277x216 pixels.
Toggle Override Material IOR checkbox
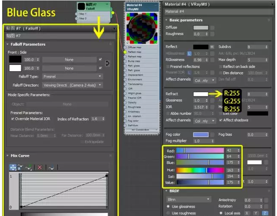(x=13, y=119)
